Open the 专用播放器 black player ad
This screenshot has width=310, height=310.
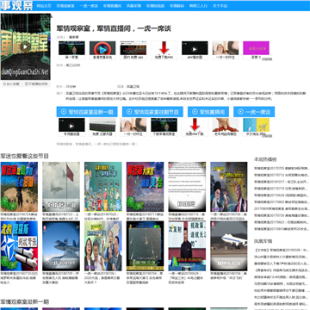coord(71,125)
